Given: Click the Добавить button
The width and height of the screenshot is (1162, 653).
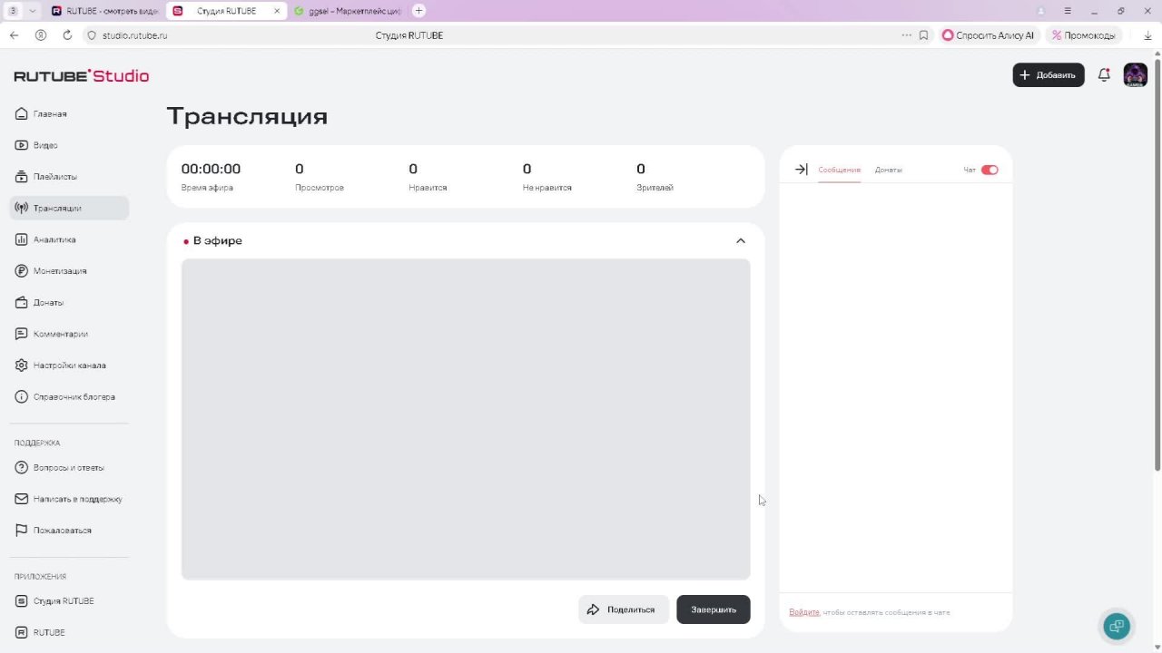Looking at the screenshot, I should [x=1049, y=75].
